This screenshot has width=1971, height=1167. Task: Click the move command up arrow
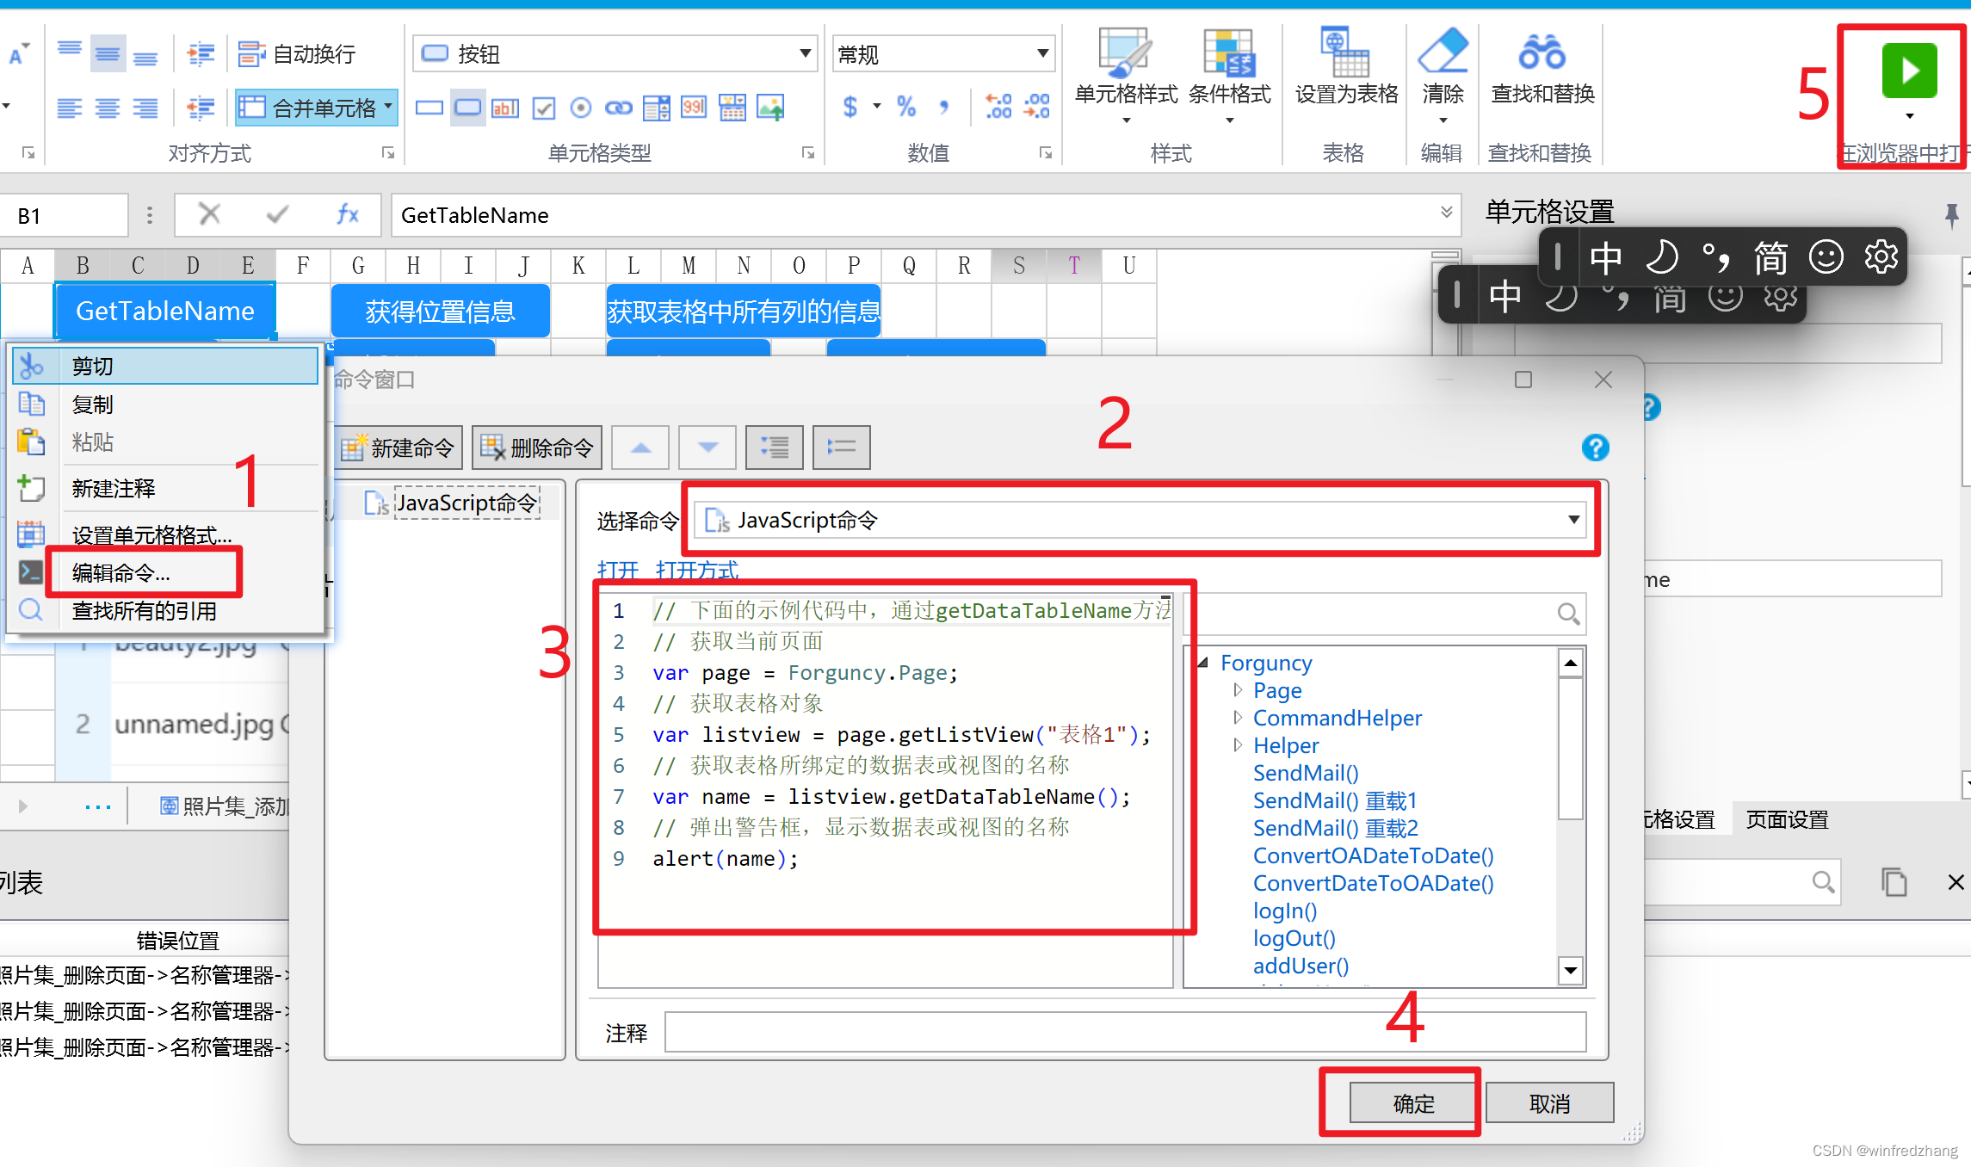tap(640, 448)
